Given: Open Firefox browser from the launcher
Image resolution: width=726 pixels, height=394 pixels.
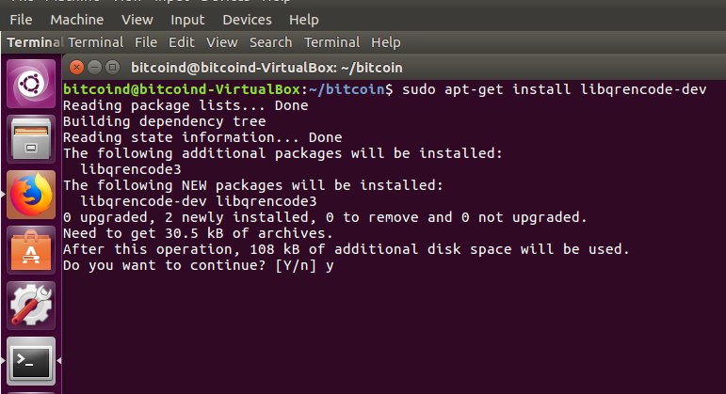Looking at the screenshot, I should (31, 195).
